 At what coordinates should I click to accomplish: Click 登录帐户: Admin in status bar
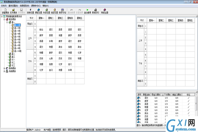tap(34, 130)
